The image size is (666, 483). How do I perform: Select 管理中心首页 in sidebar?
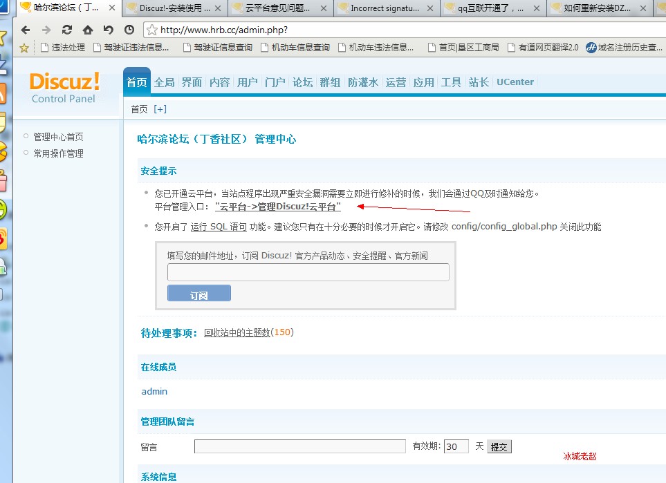pos(58,137)
